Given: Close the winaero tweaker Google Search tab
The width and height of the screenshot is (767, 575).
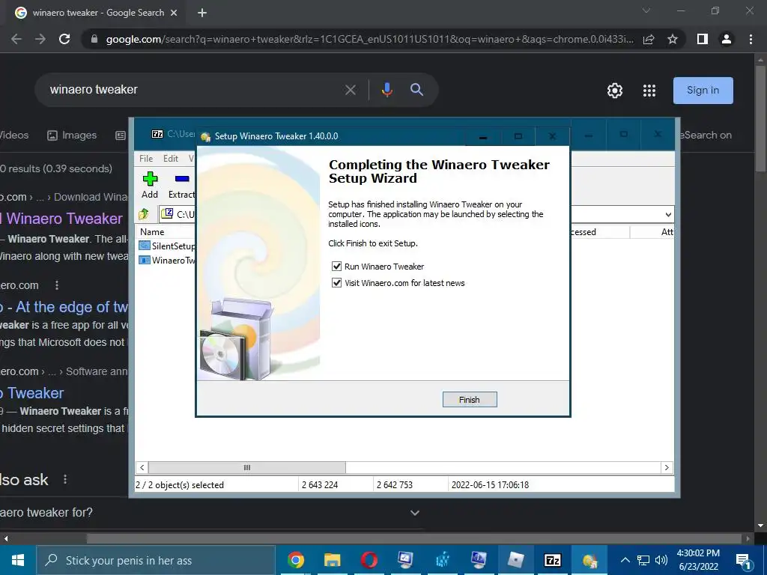Looking at the screenshot, I should pyautogui.click(x=174, y=13).
